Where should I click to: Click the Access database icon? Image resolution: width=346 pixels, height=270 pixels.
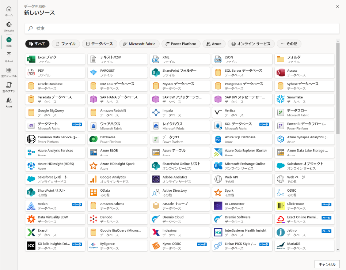click(x=281, y=72)
